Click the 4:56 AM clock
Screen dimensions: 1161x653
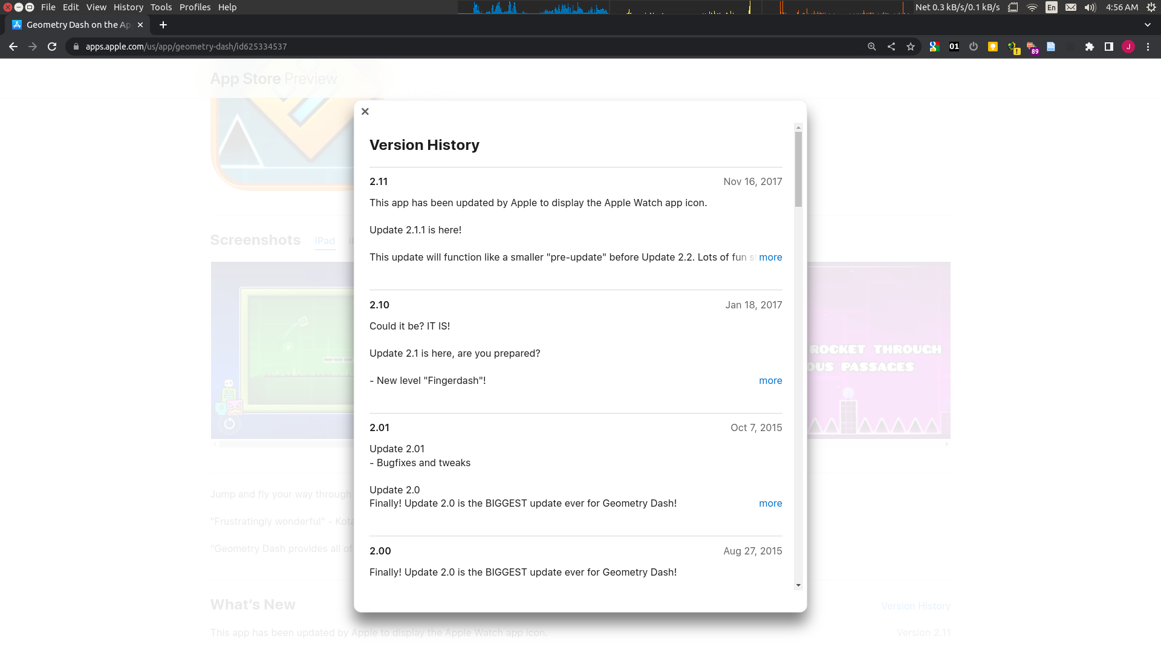[x=1122, y=7]
